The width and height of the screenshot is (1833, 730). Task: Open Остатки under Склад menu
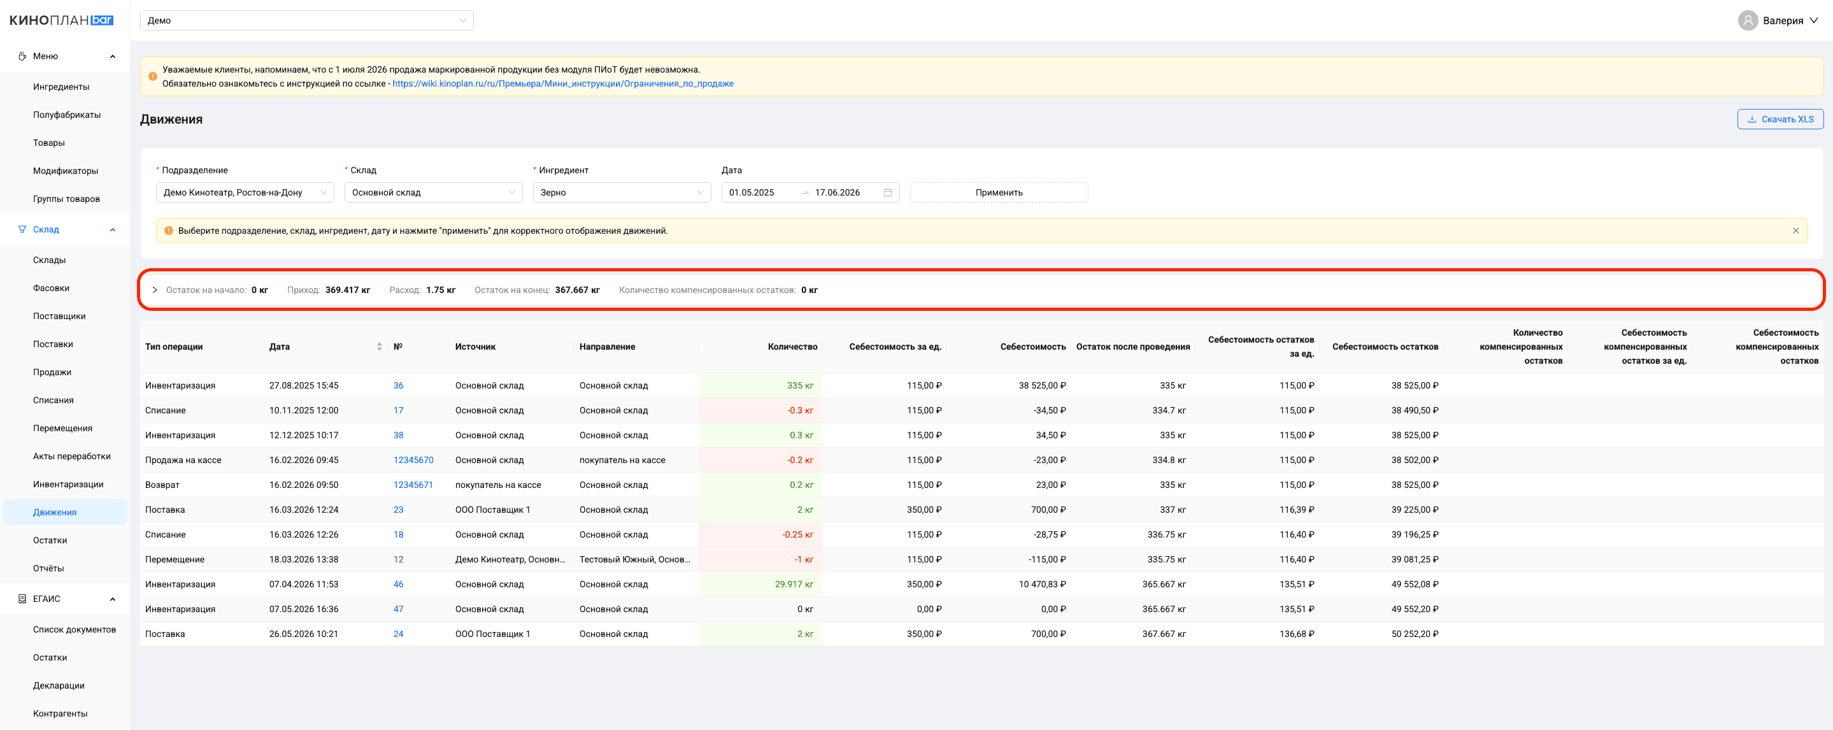(x=50, y=540)
